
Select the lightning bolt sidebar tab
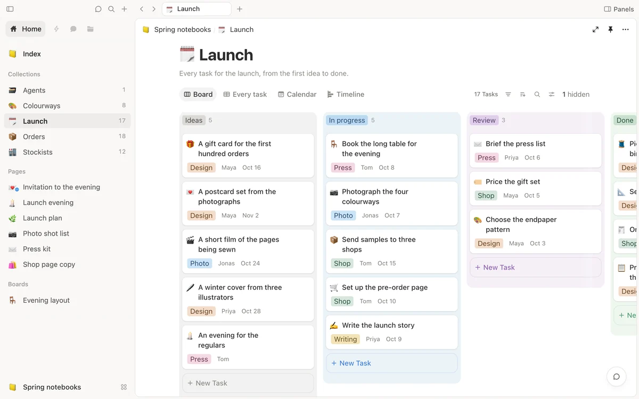pyautogui.click(x=56, y=29)
